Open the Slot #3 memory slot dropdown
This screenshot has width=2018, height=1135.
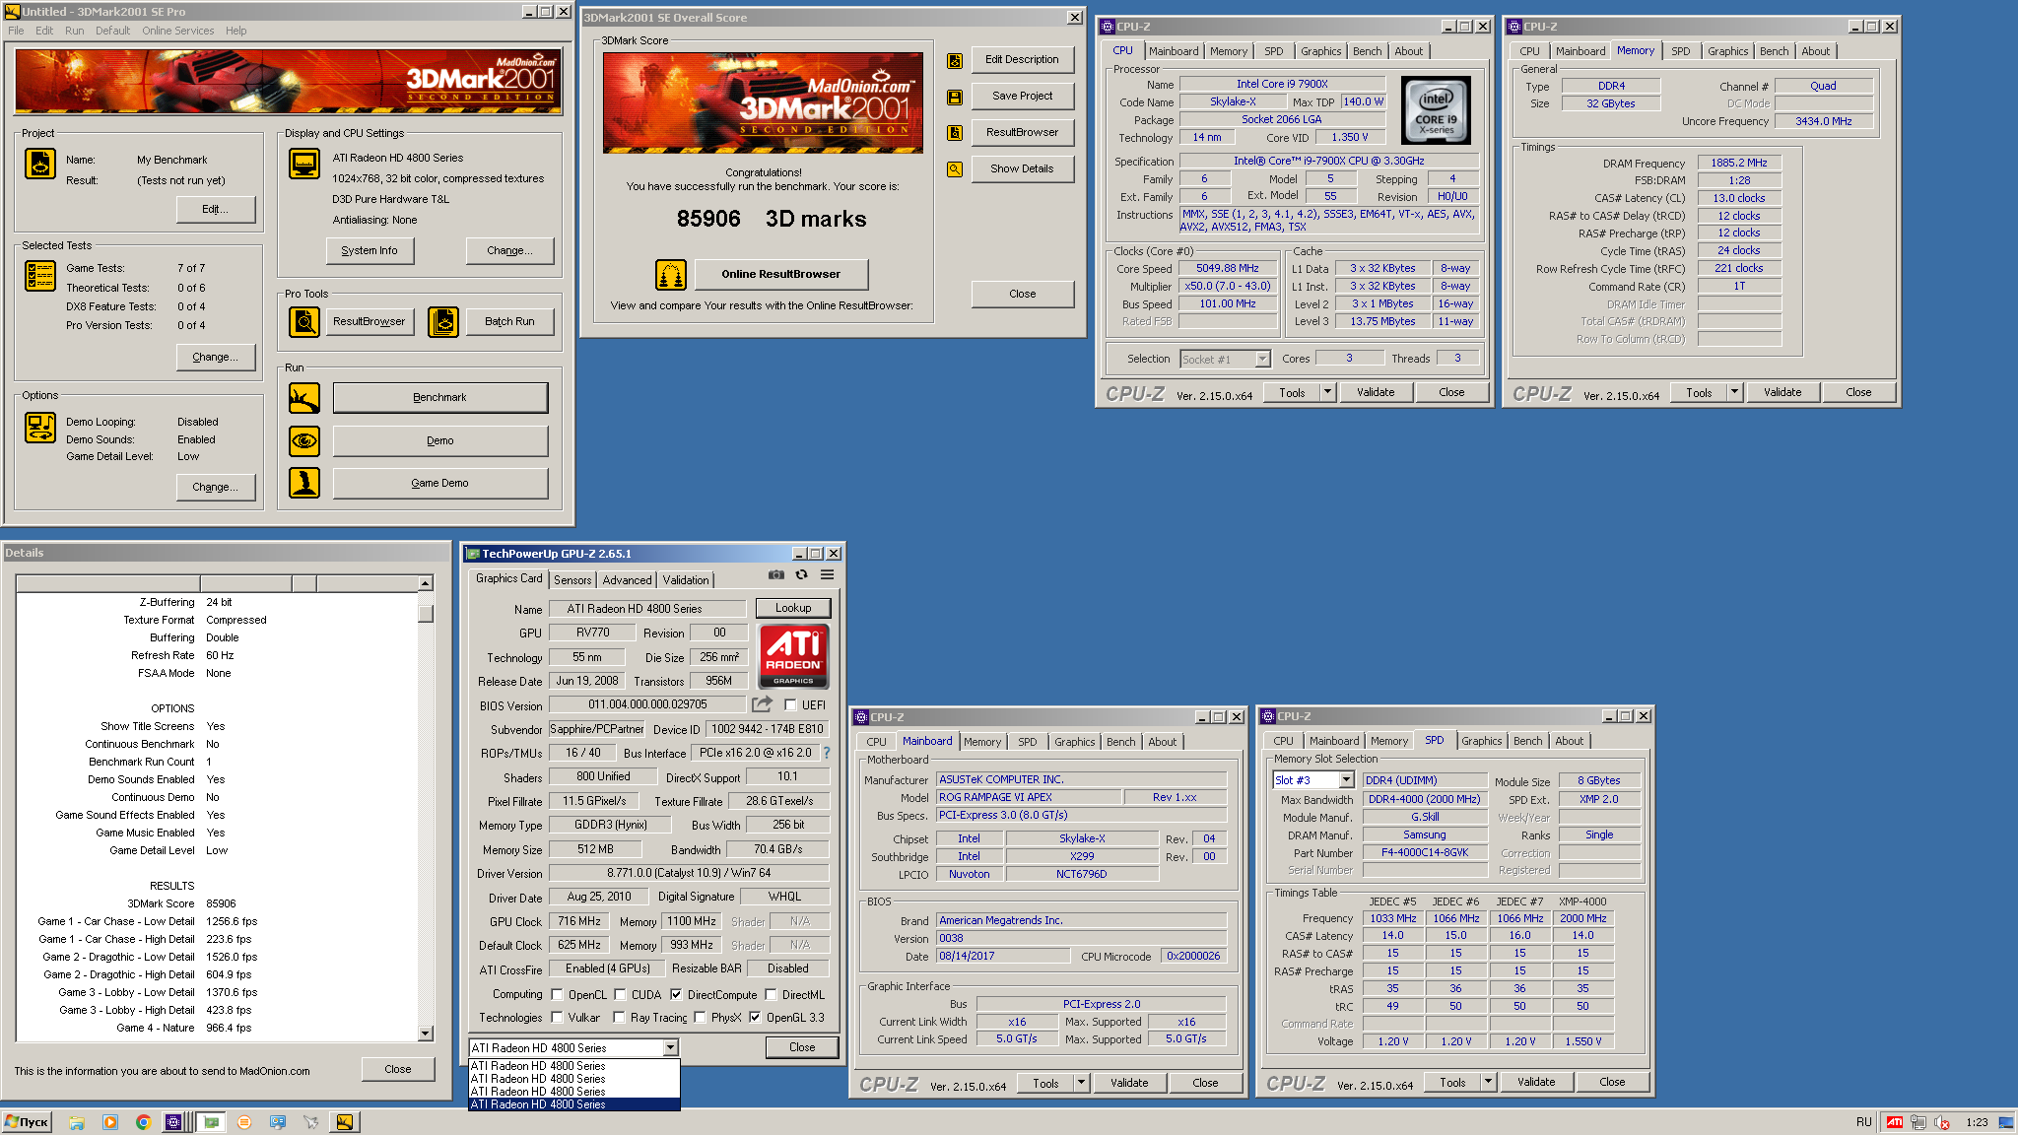[x=1346, y=780]
